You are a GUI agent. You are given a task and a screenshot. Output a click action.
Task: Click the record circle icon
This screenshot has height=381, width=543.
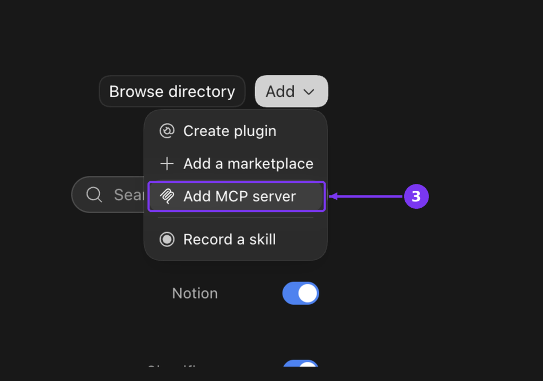(167, 240)
